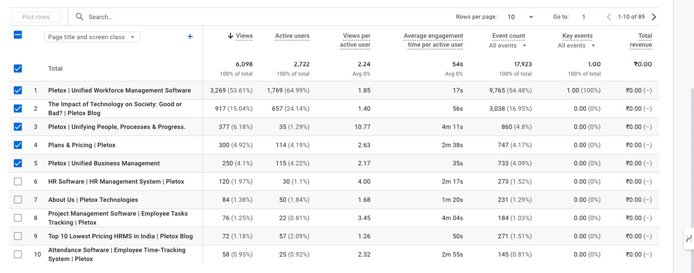Viewport: 694px width, 273px height.
Task: Uncheck Unifying People, Processes & Progress checkbox
Action: pos(18,127)
